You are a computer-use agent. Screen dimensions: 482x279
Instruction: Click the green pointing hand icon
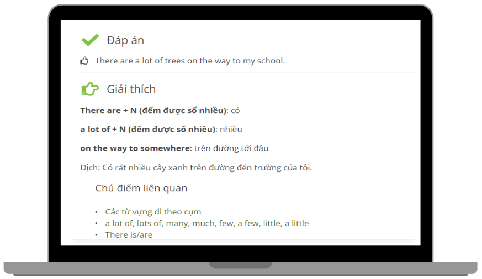(89, 89)
